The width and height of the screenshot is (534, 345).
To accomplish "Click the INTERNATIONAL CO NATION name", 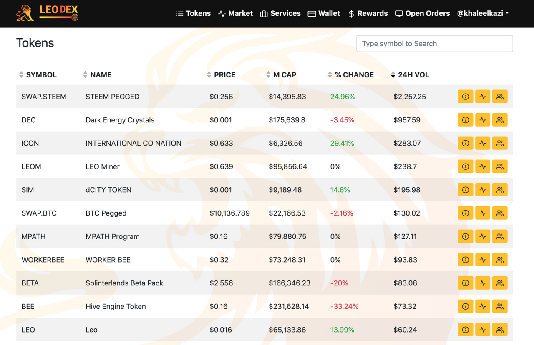I will (x=133, y=143).
